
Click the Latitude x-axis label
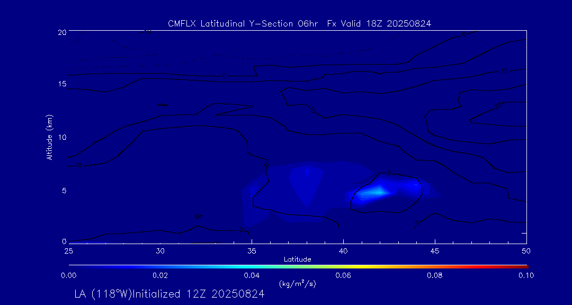click(x=297, y=259)
